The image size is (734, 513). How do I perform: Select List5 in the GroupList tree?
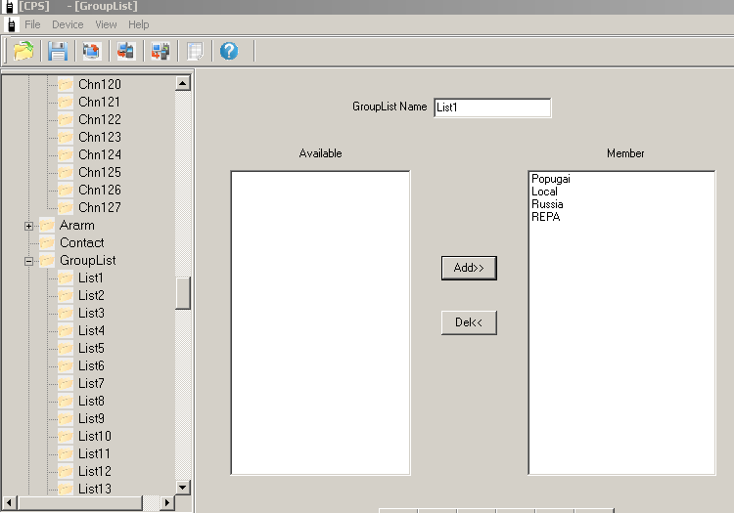click(x=91, y=349)
